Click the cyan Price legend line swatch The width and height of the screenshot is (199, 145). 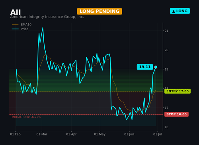[x=15, y=29]
